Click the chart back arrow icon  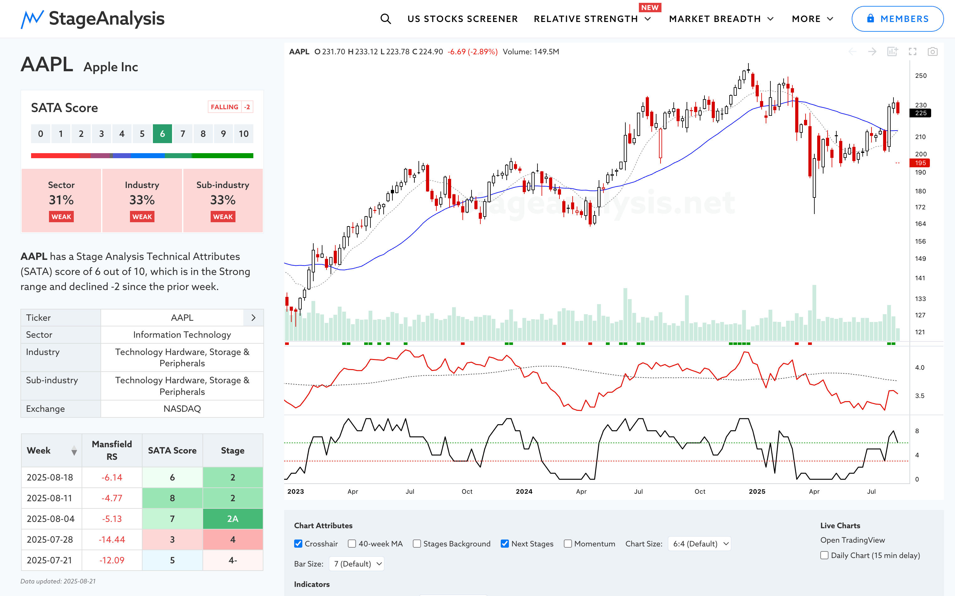[x=852, y=52]
